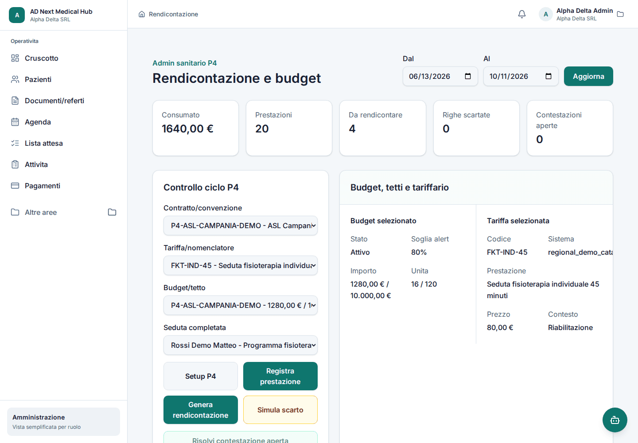This screenshot has width=638, height=443.
Task: Click the Contesto value Riabilitazione
Action: pos(571,327)
